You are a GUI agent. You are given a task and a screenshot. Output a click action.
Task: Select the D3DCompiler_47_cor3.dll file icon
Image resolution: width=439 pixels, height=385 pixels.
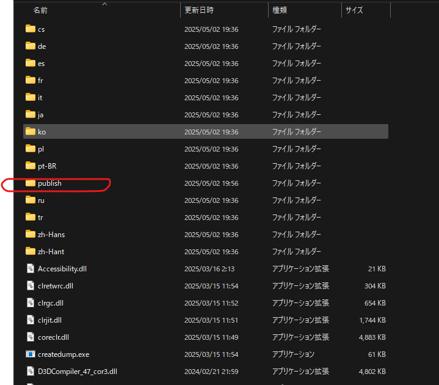(x=31, y=372)
